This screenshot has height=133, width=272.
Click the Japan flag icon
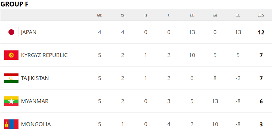coord(11,32)
